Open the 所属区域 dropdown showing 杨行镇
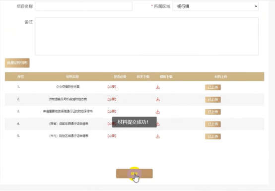The image size is (275, 191). (215, 6)
